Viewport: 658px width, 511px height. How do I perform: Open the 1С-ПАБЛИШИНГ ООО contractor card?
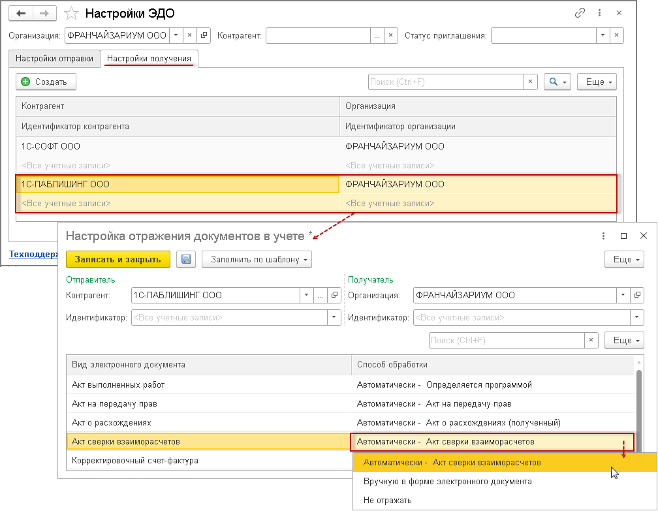336,295
